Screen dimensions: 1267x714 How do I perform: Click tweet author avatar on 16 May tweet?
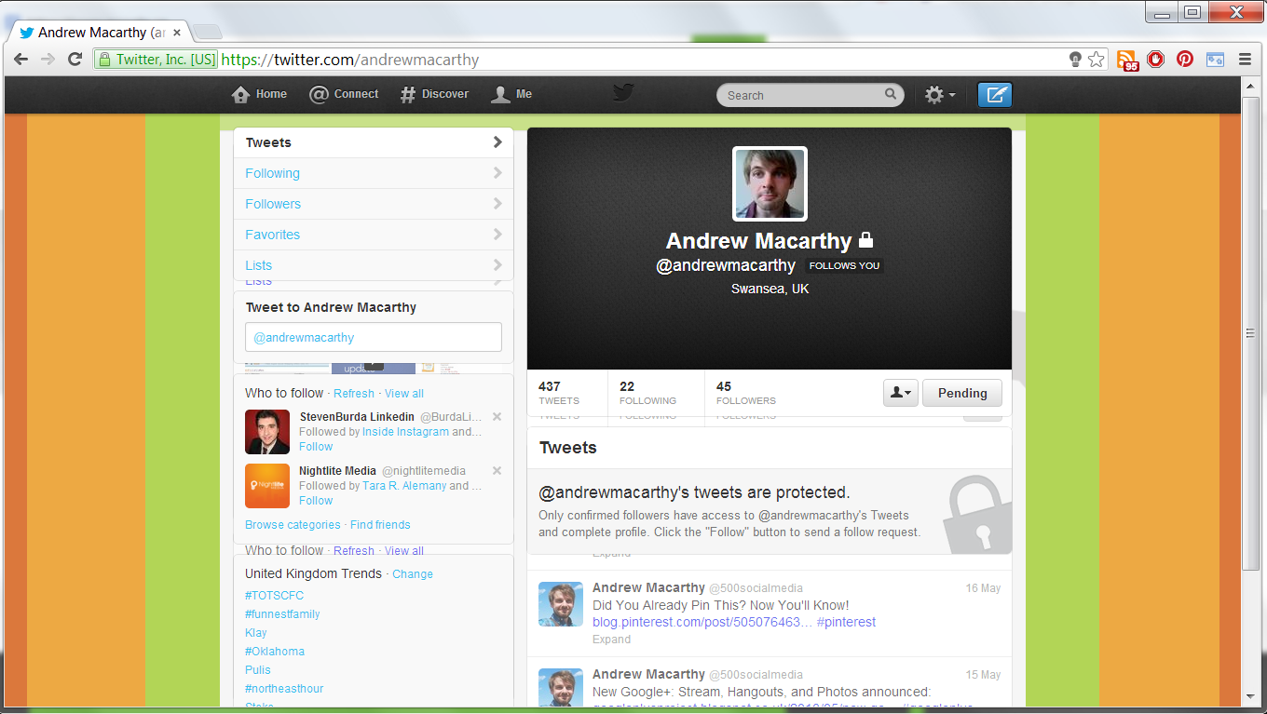[561, 604]
